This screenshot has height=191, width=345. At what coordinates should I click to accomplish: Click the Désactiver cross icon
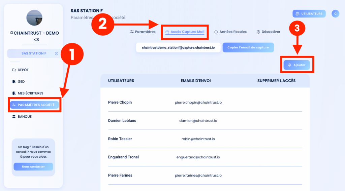[x=258, y=32]
